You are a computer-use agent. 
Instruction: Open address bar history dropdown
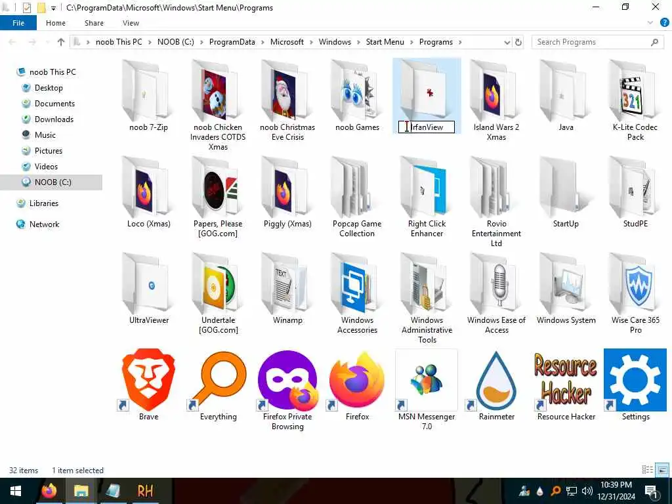click(x=507, y=42)
